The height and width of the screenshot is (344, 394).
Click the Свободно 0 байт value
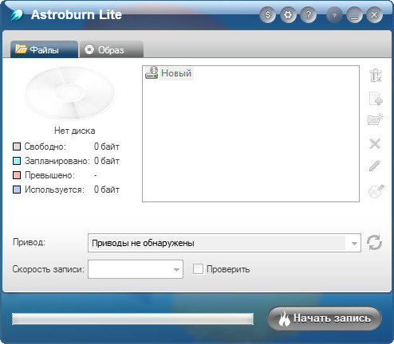[107, 147]
